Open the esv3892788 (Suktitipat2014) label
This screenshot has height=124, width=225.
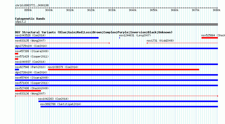(61, 104)
